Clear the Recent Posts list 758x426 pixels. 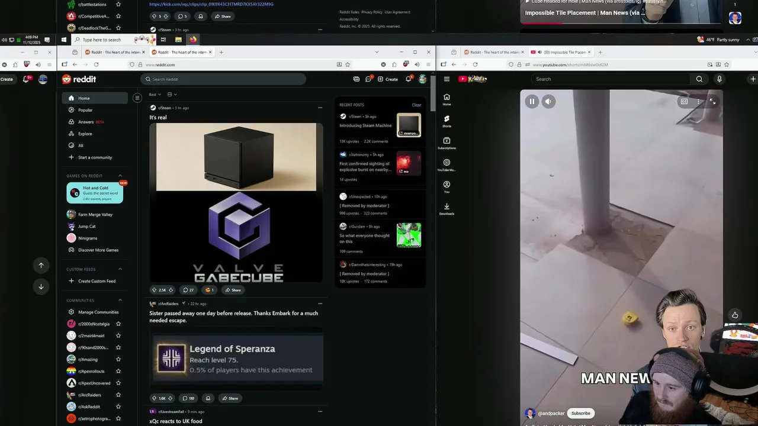pos(416,105)
